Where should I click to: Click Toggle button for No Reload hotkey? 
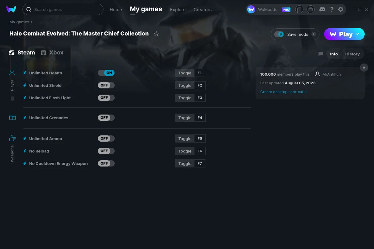(185, 151)
